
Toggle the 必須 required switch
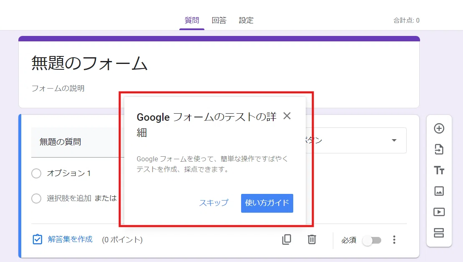click(372, 240)
